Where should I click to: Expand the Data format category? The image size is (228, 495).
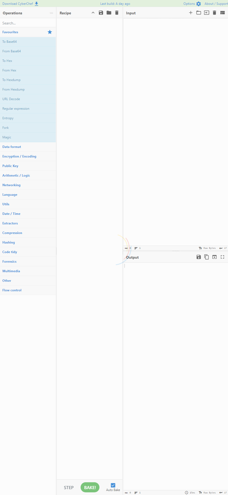pos(28,147)
